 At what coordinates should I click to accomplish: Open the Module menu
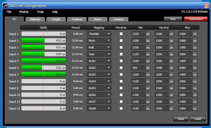click(x=24, y=12)
